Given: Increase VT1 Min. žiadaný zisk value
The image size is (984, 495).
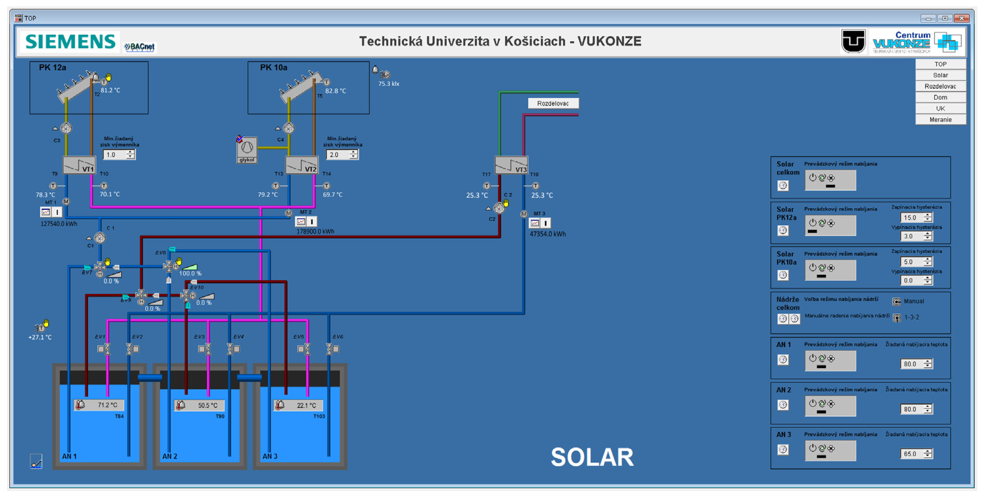Looking at the screenshot, I should point(131,152).
